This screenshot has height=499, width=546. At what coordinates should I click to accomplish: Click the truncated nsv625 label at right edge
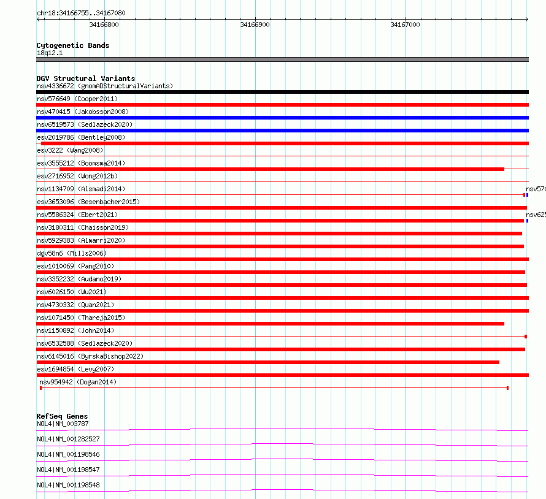pos(536,215)
